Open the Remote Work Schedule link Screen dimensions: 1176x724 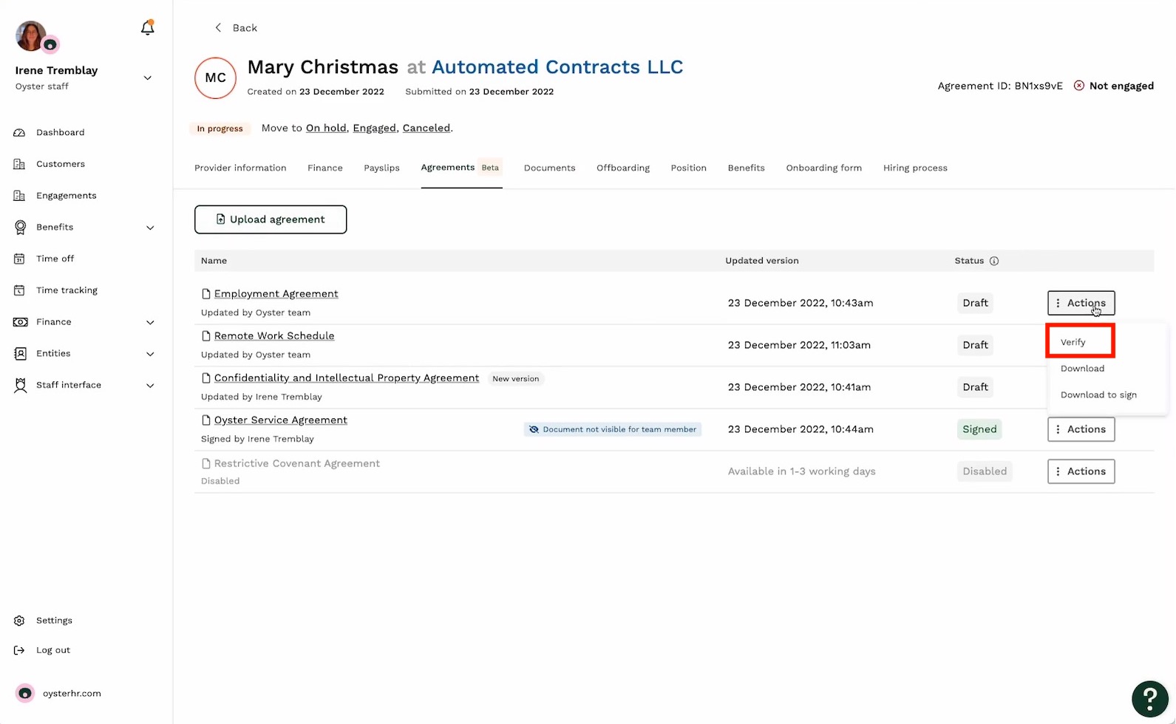(x=274, y=336)
